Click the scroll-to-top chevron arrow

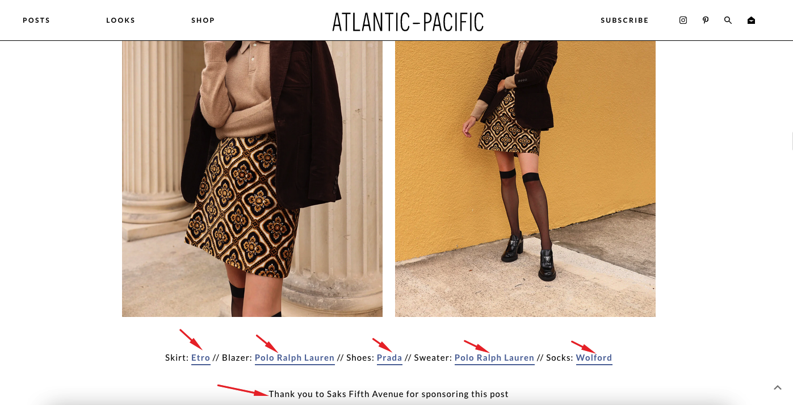[x=778, y=387]
